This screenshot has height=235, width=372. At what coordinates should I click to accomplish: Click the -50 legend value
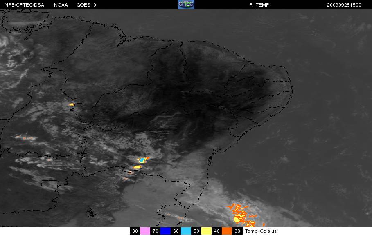coord(196,231)
